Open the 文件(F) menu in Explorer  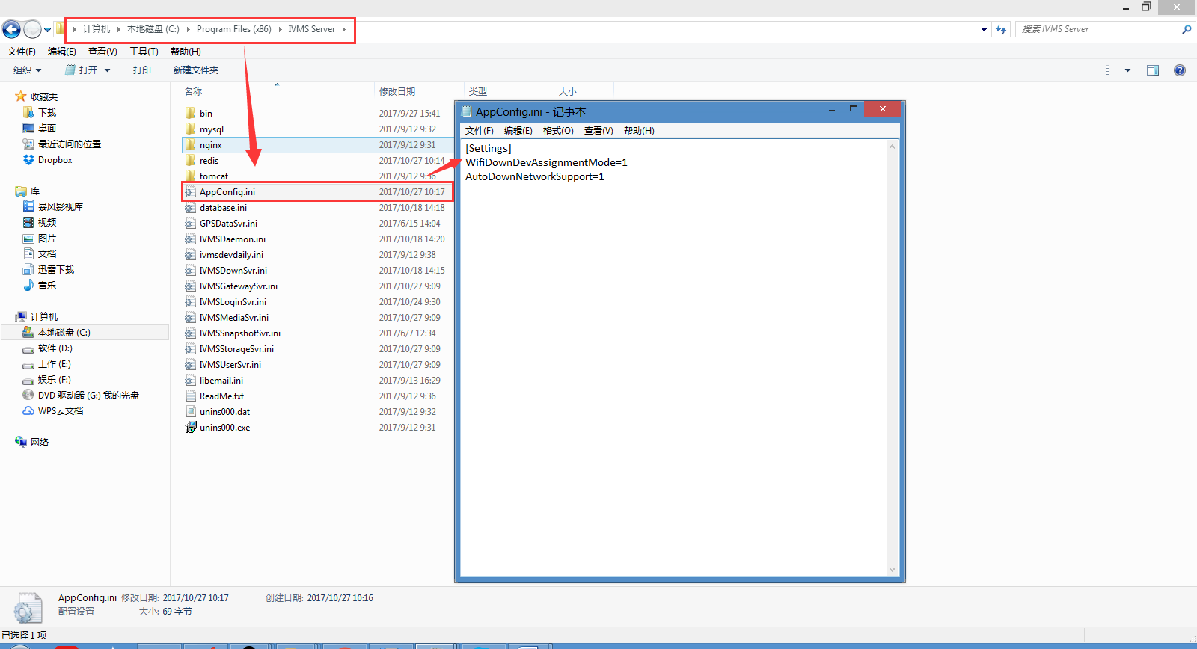pos(22,52)
